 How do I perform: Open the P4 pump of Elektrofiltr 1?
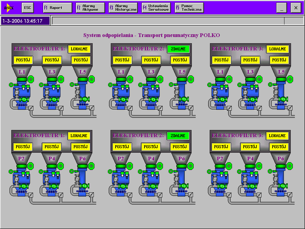(51, 182)
